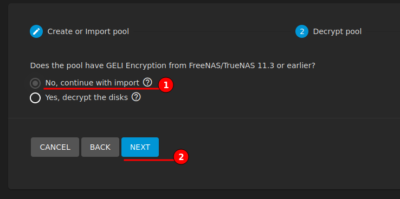Screen dimensions: 400x199
Task: Click the 'No, continue with import' label text
Action: 92,83
